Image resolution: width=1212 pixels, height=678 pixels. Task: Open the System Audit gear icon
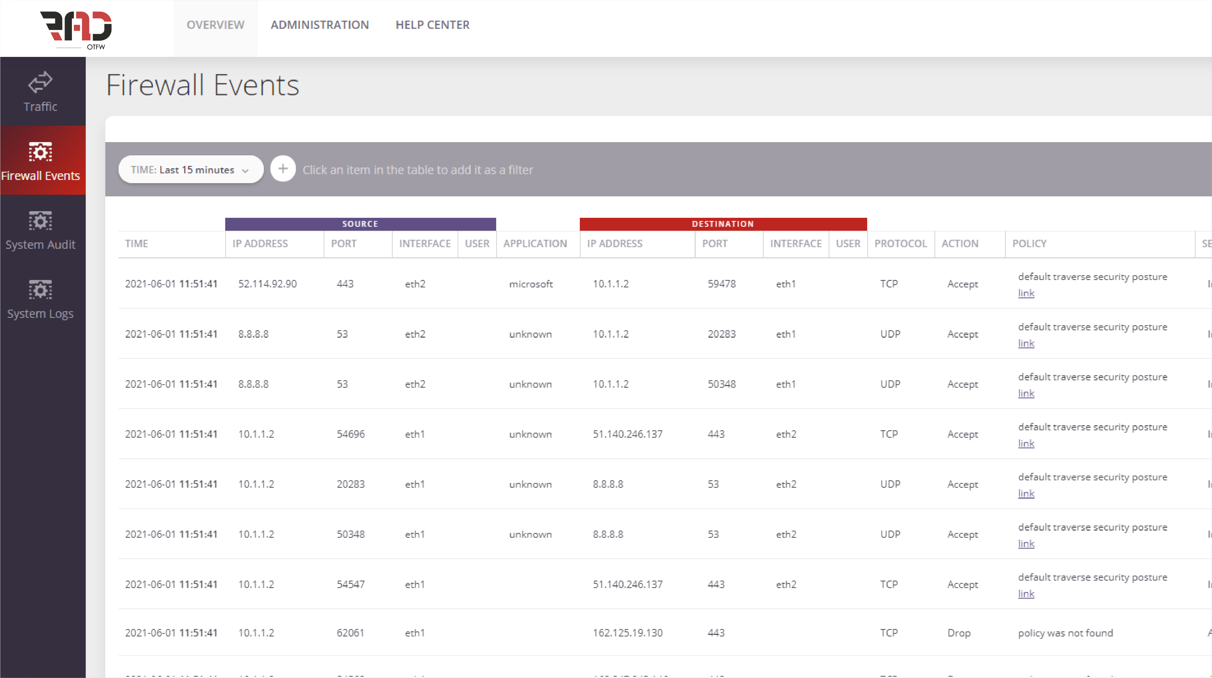click(x=40, y=221)
